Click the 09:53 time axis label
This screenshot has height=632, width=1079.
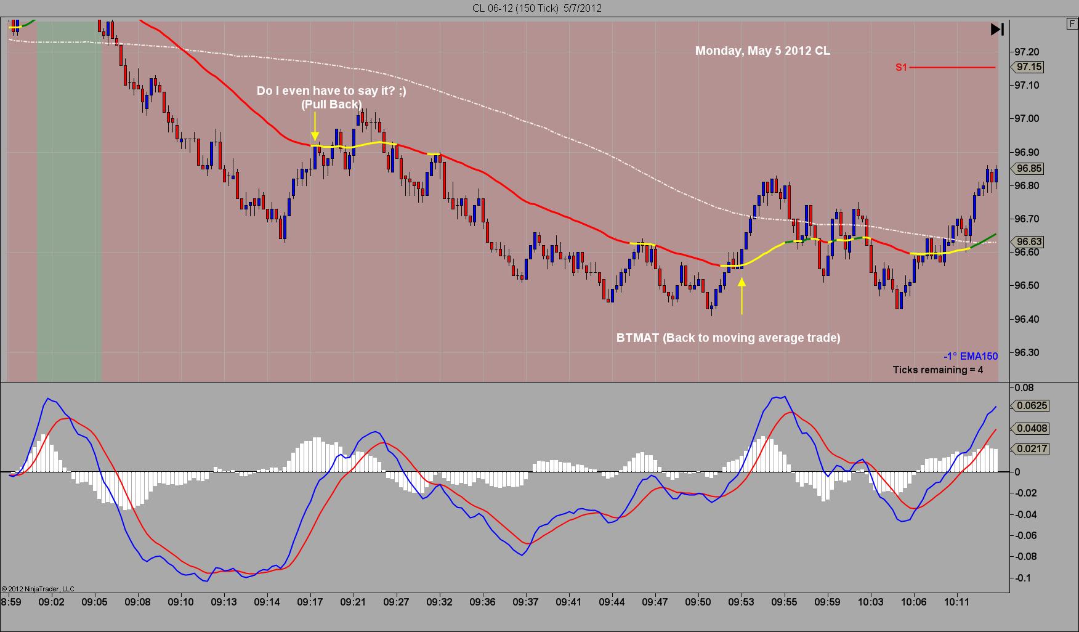click(741, 602)
